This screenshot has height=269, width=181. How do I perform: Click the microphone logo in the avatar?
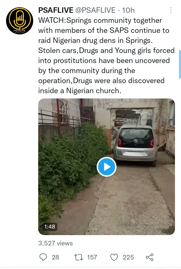[x=20, y=19]
